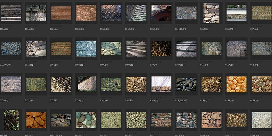This screenshot has height=136, width=272.
Task: Choose the 007A.jpg round stones thumbnail
Action: coord(36,49)
